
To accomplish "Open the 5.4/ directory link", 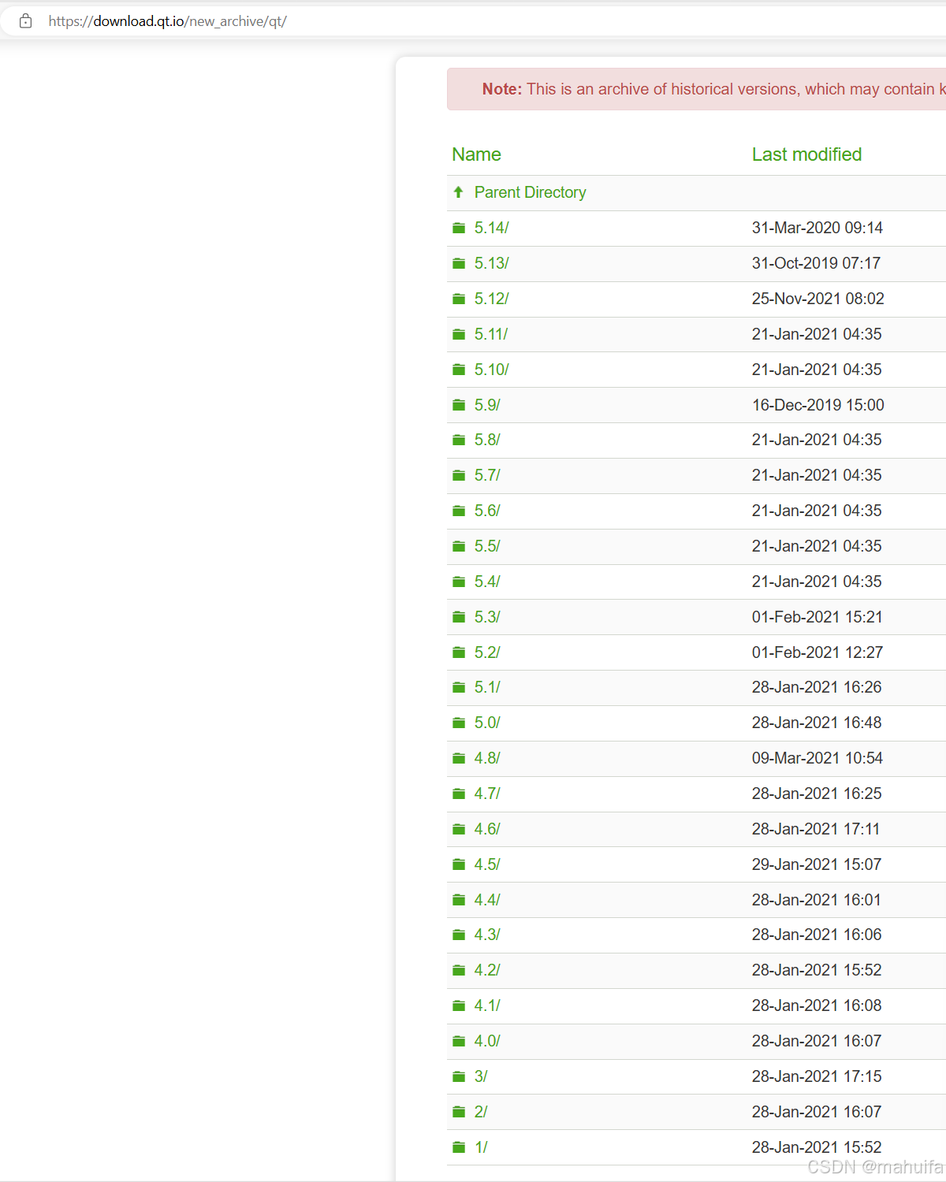I will pos(487,582).
